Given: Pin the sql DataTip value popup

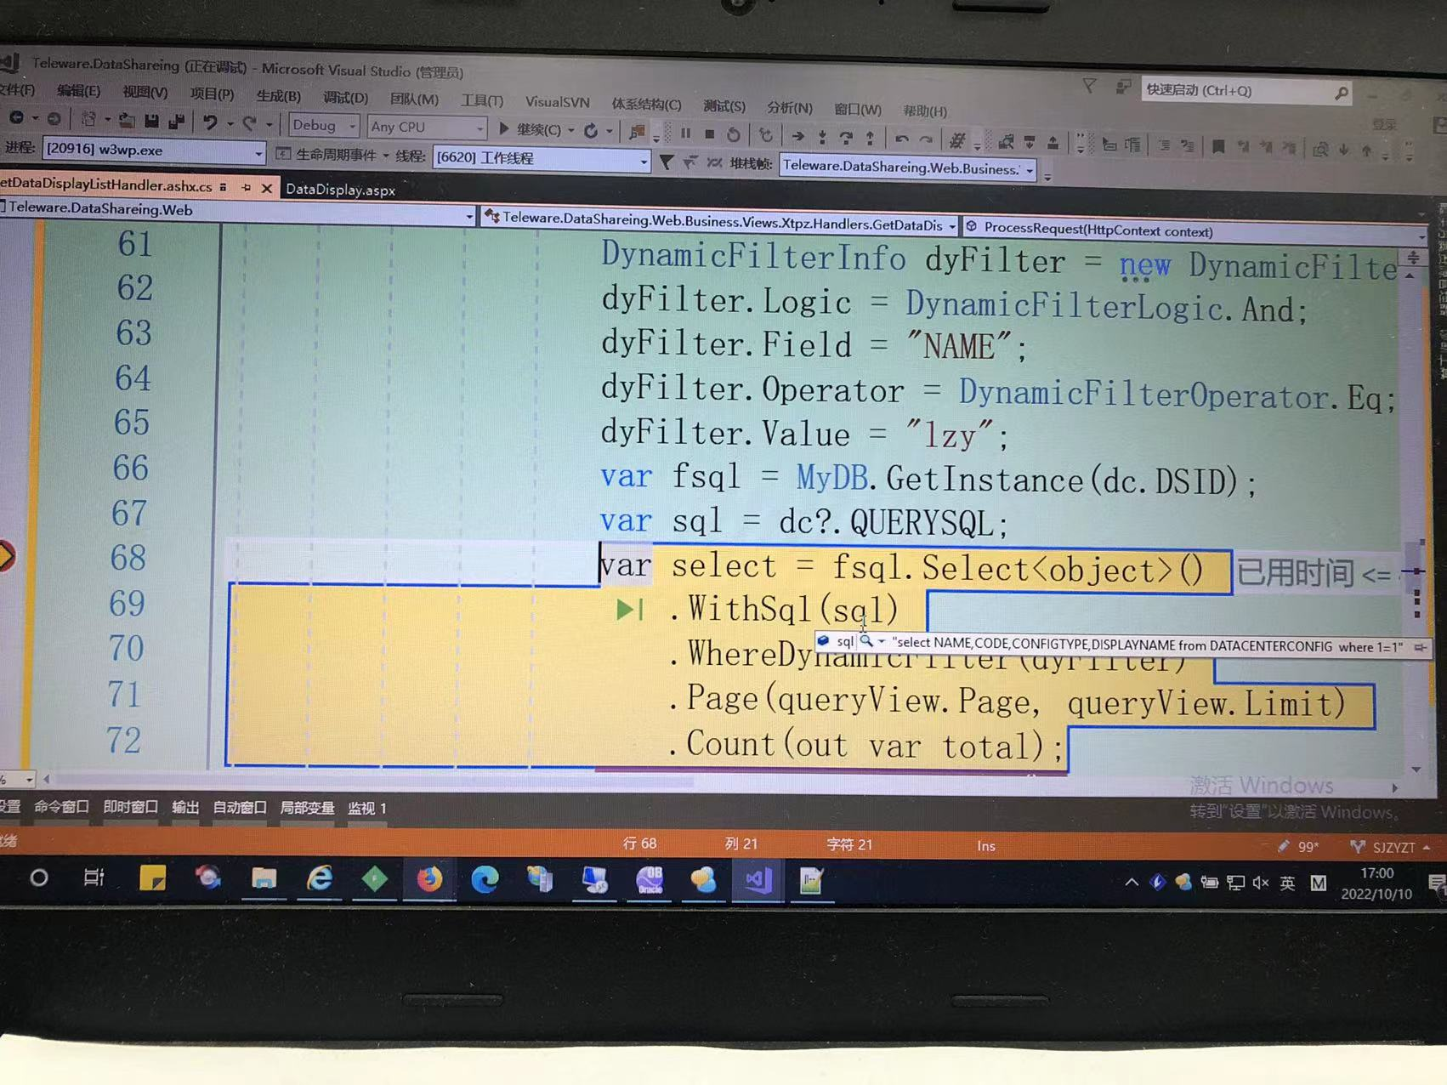Looking at the screenshot, I should (x=1419, y=648).
